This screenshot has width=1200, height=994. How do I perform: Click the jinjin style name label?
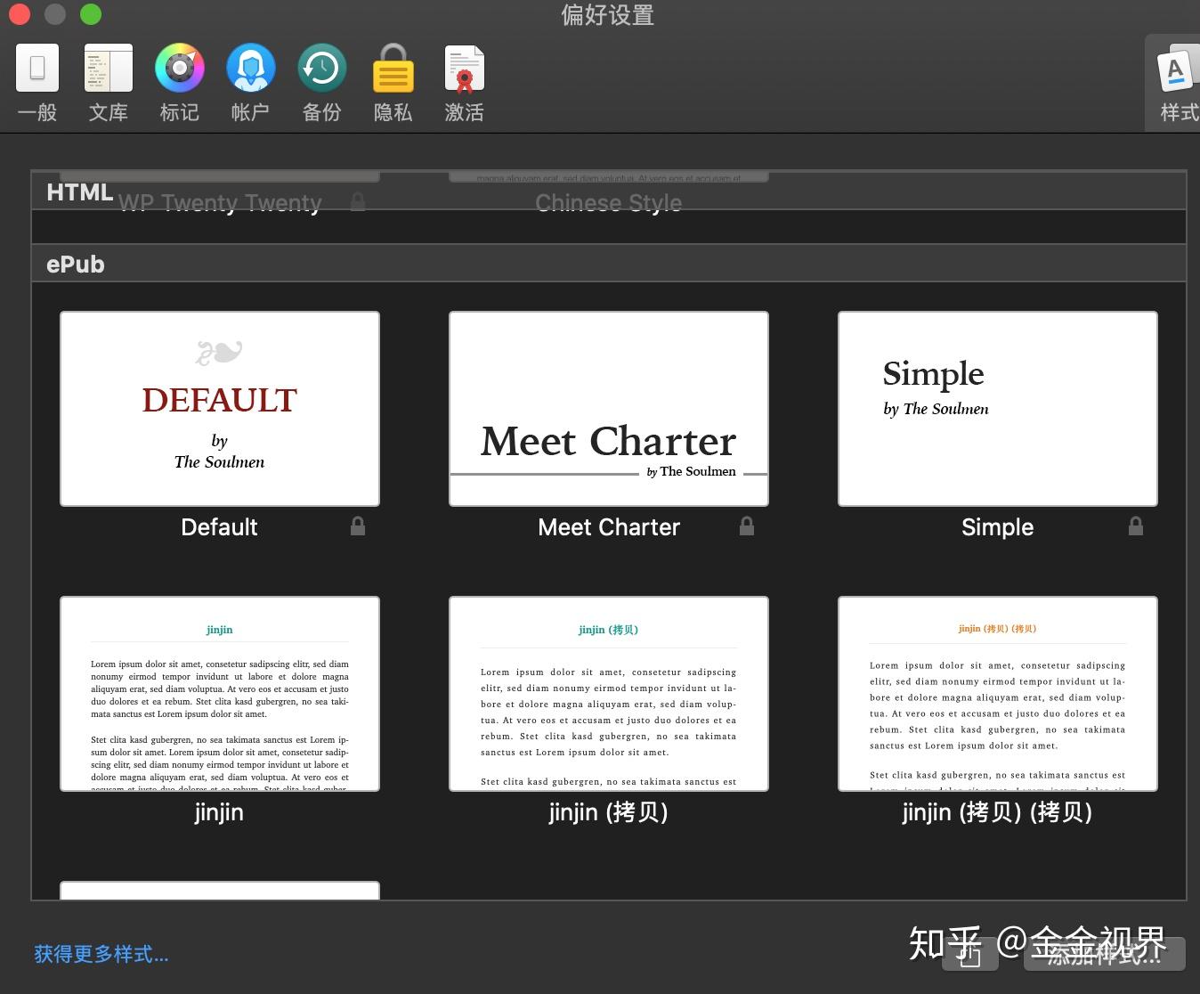(219, 812)
